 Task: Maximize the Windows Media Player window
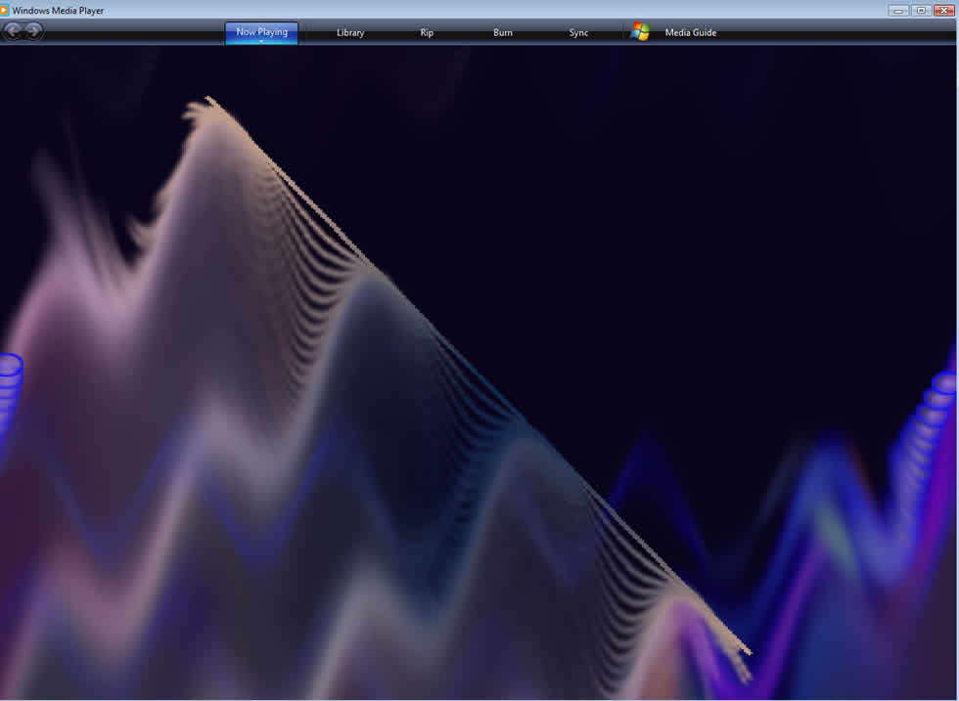point(921,10)
